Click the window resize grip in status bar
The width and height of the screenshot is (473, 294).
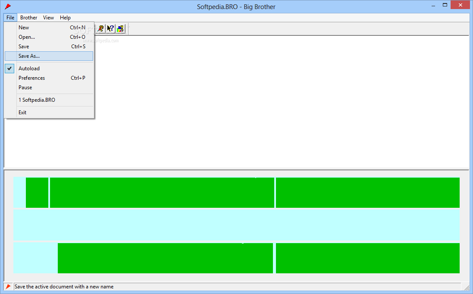pyautogui.click(x=467, y=288)
